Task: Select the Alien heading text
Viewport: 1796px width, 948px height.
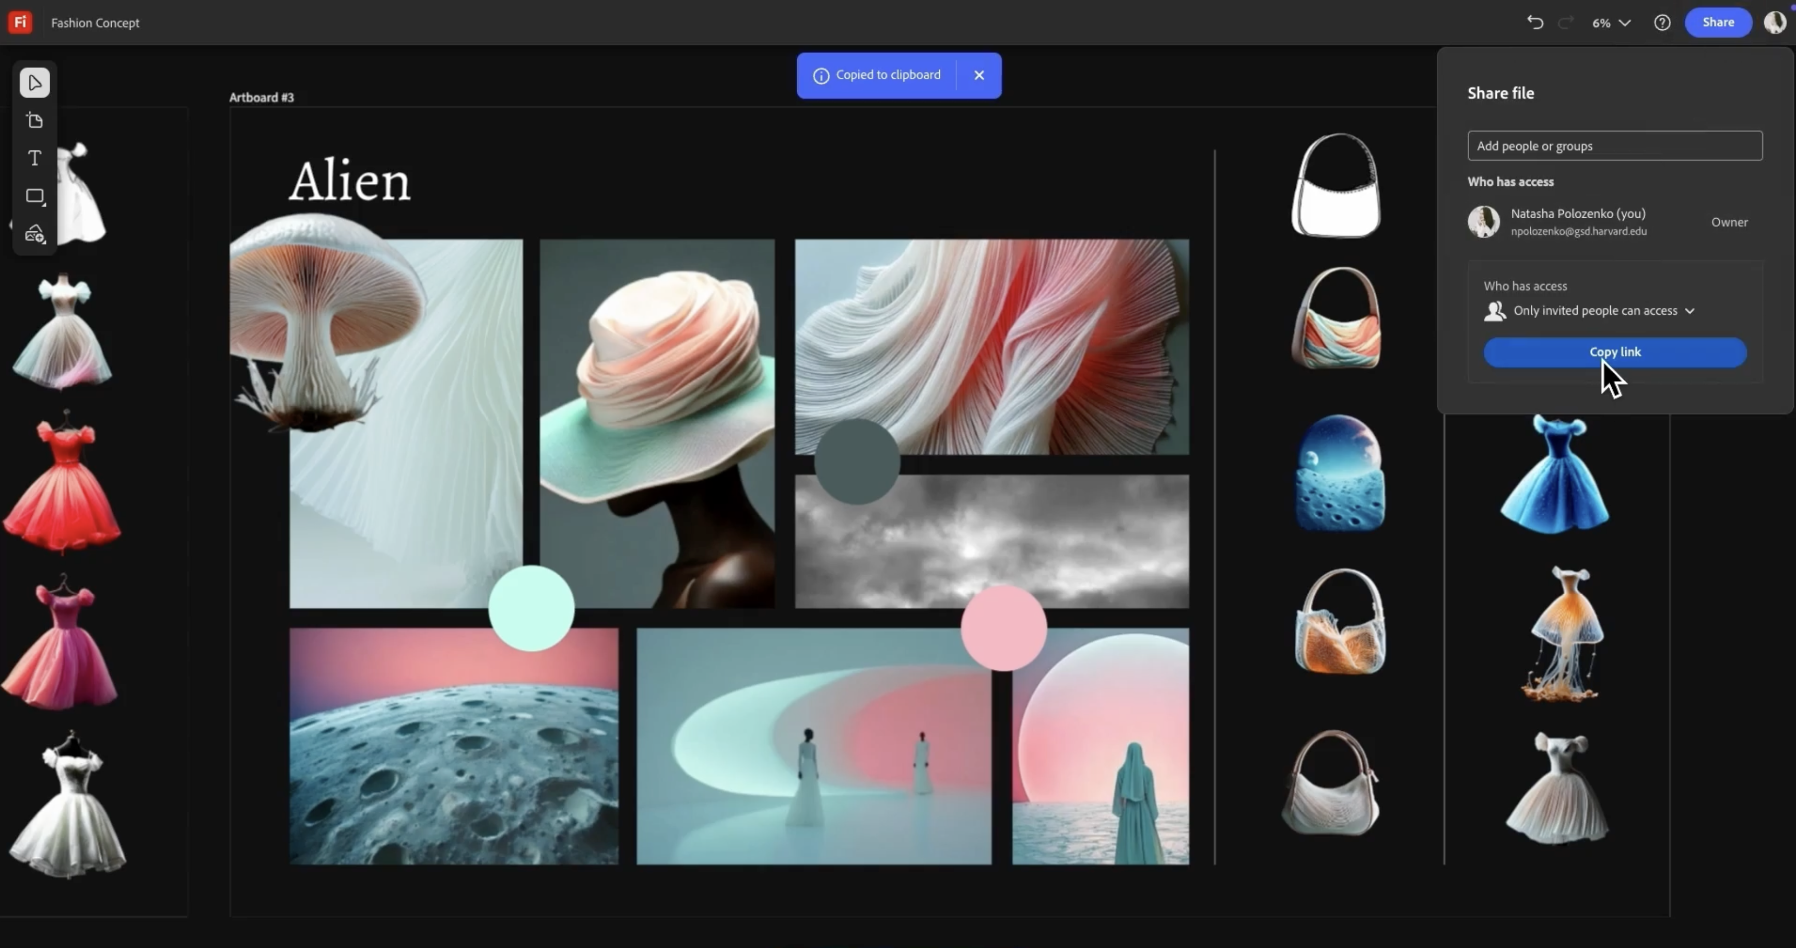Action: click(350, 181)
